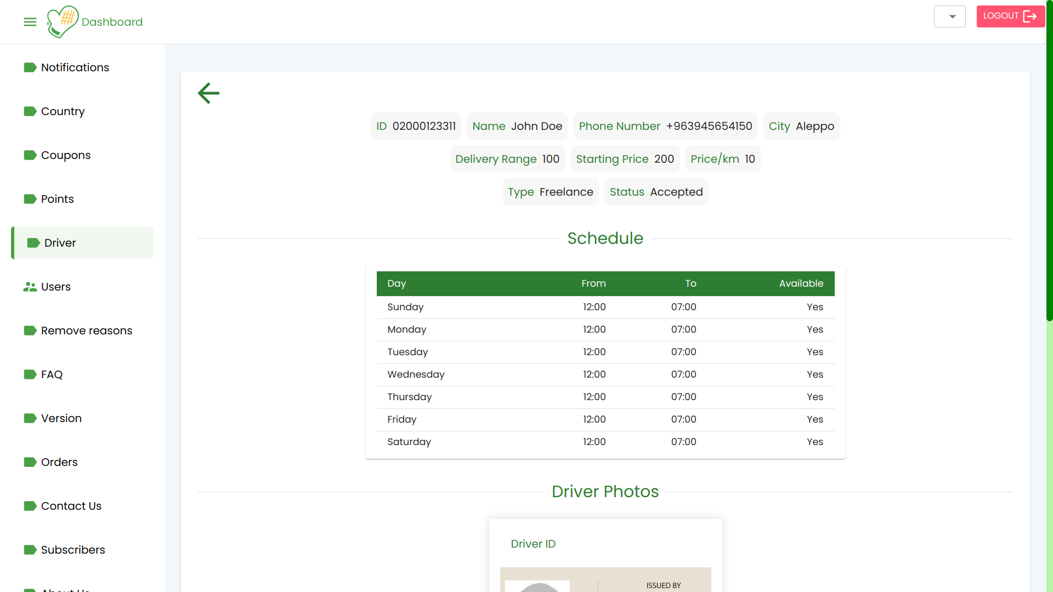Click the Starting Price 200 chip
The width and height of the screenshot is (1053, 592).
(x=625, y=159)
